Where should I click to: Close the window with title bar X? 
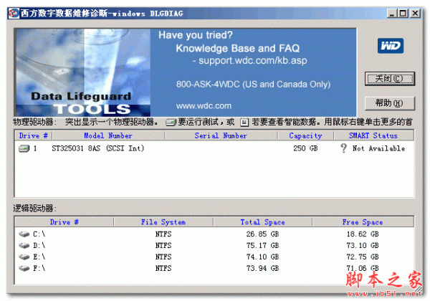tap(415, 13)
